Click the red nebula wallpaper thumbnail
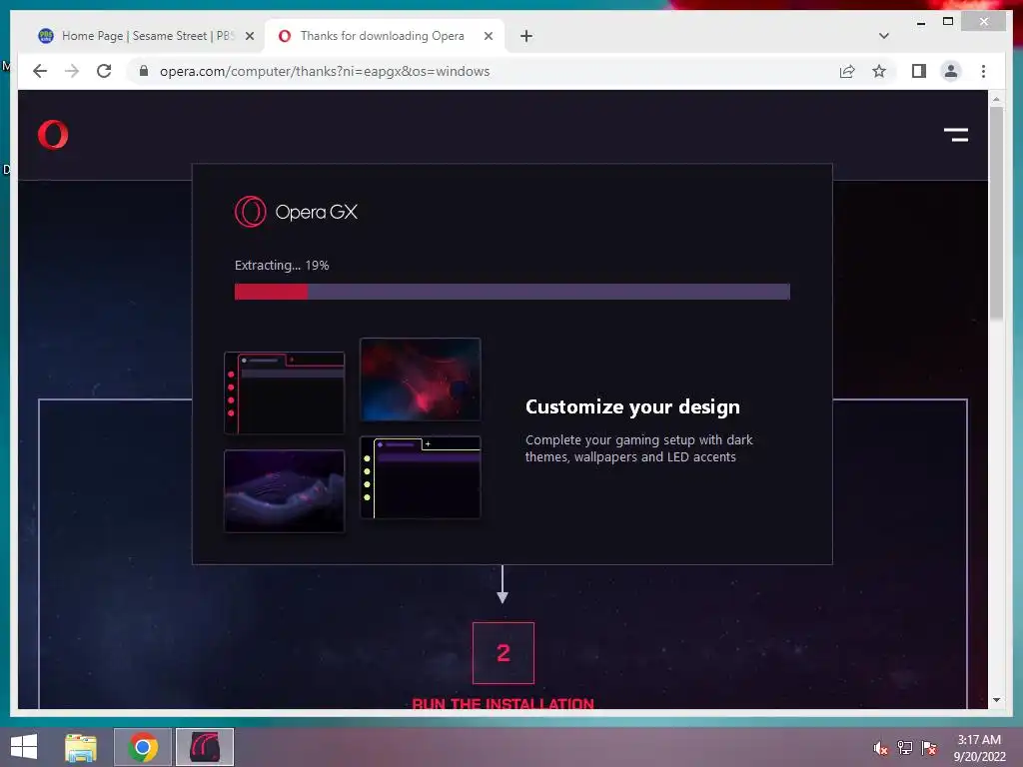The image size is (1023, 767). click(x=421, y=380)
